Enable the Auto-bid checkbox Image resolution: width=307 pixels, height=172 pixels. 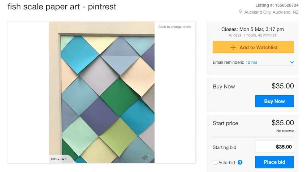click(x=215, y=163)
